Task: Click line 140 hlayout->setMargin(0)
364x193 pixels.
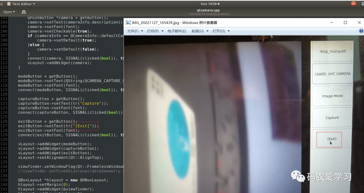Action: (44, 185)
